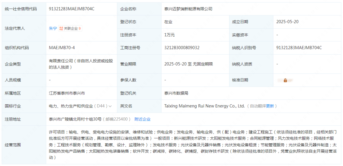
Task: Click the 英文名 label cell
Action: (x=139, y=106)
